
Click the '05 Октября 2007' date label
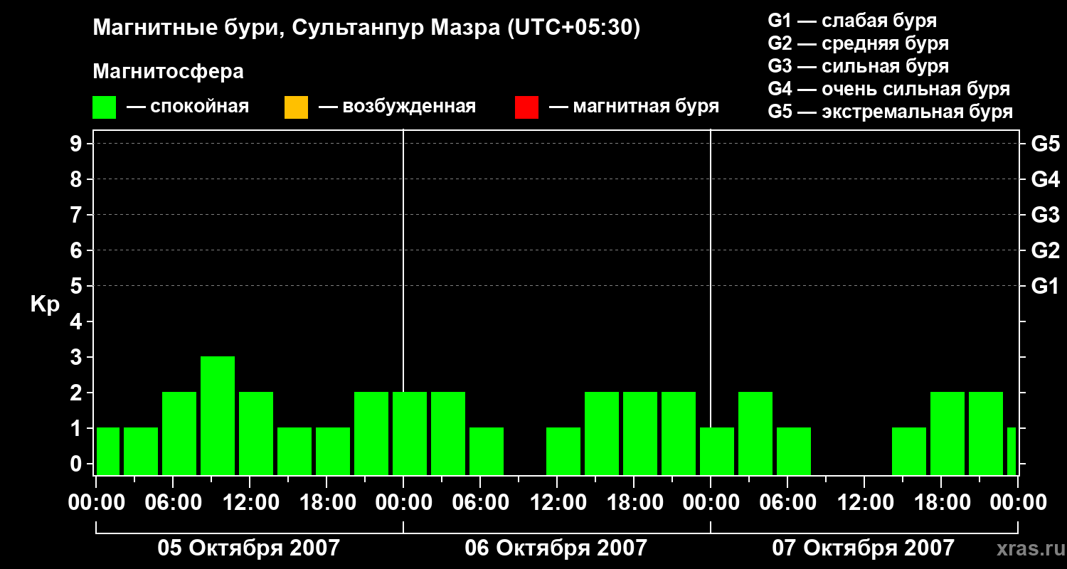pyautogui.click(x=249, y=548)
